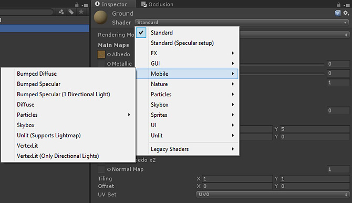Click the search by type icon
The image size is (352, 203).
tap(61, 12)
